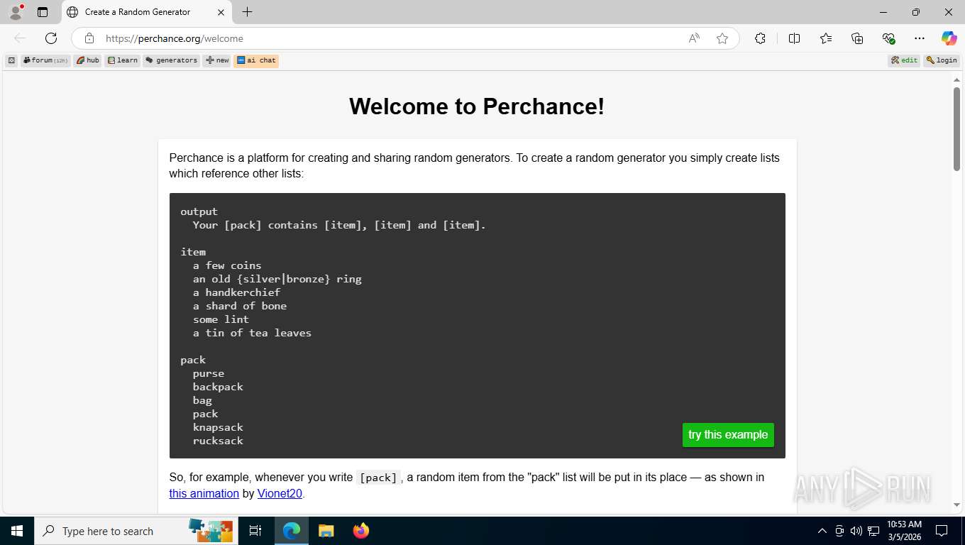Click the 'backpack' code line
This screenshot has height=545, width=965.
pos(218,387)
